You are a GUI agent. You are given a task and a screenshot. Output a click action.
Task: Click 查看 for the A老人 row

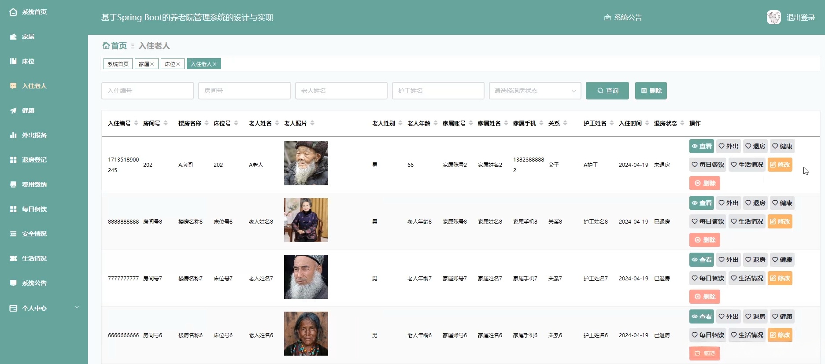pos(702,146)
